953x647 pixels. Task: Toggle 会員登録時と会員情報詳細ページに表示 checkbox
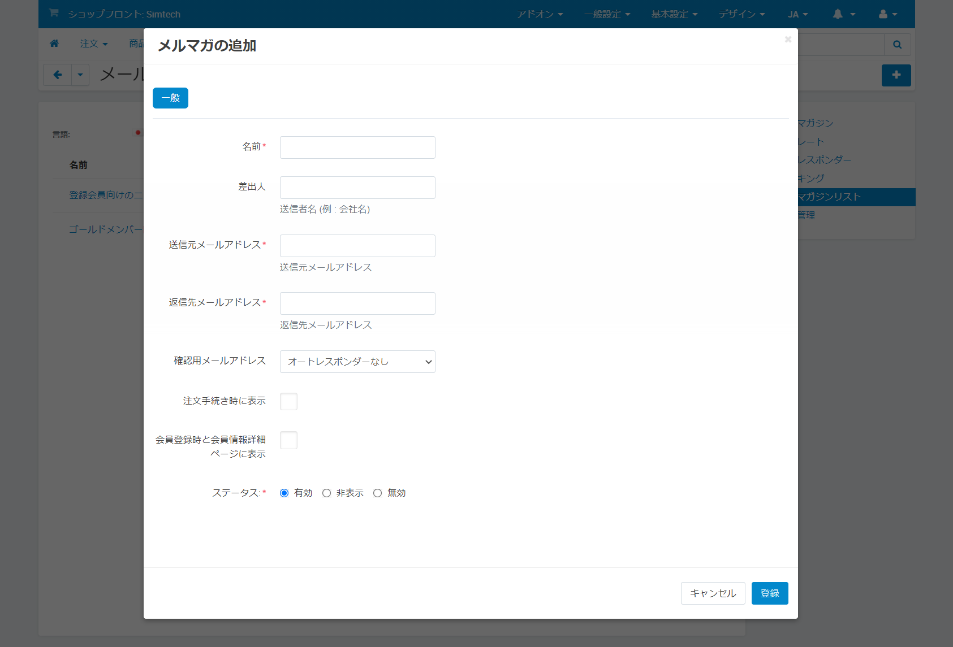click(288, 440)
